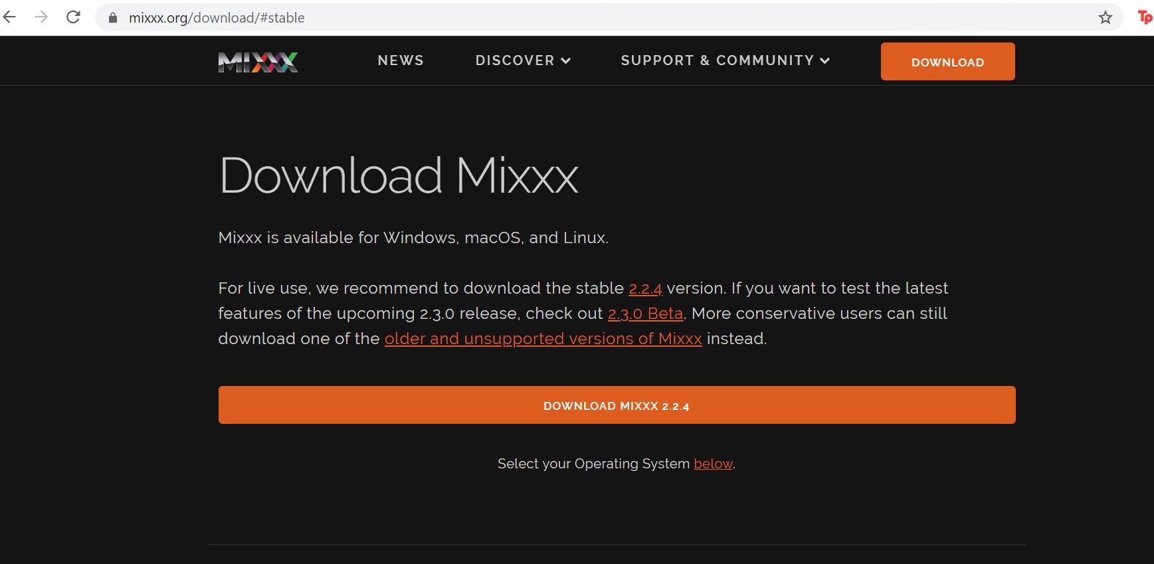The image size is (1154, 564).
Task: Open older and unsupported versions link
Action: pyautogui.click(x=543, y=339)
